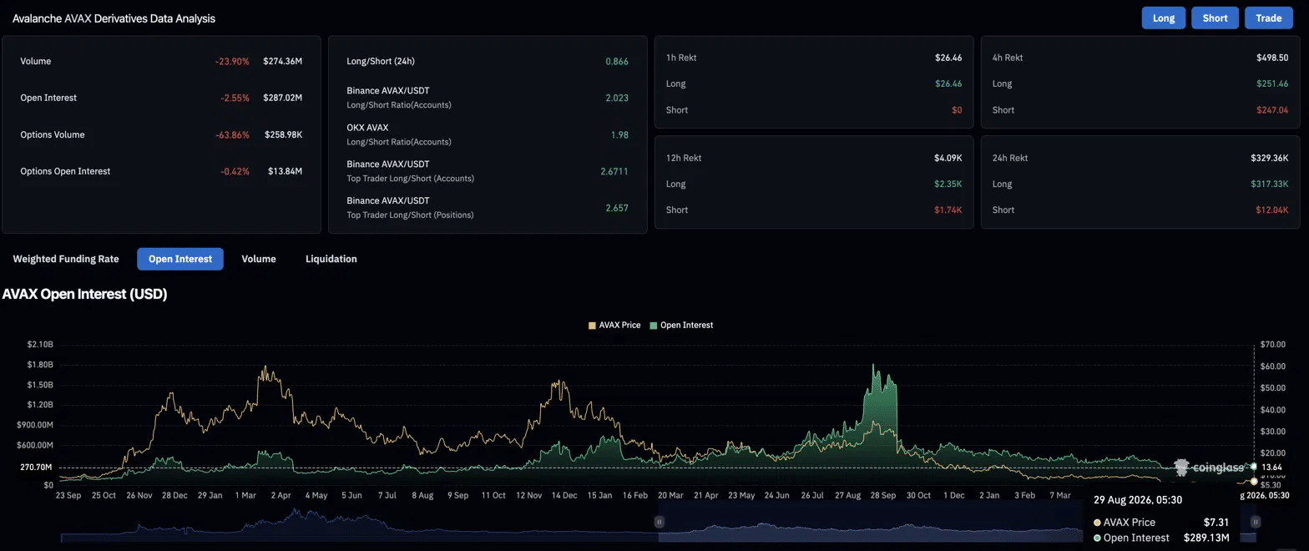The height and width of the screenshot is (551, 1309).
Task: Click the 270.70M y-axis marker label
Action: point(36,468)
